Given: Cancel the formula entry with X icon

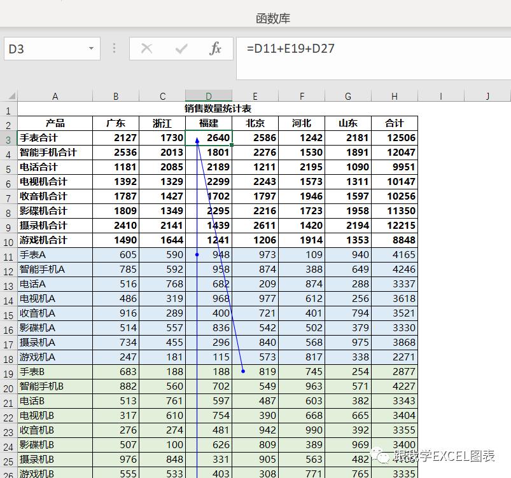Looking at the screenshot, I should (146, 49).
